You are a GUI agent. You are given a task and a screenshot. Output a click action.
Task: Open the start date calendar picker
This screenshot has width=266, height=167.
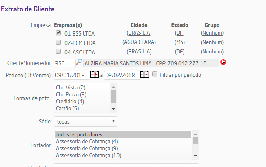[x=94, y=74]
